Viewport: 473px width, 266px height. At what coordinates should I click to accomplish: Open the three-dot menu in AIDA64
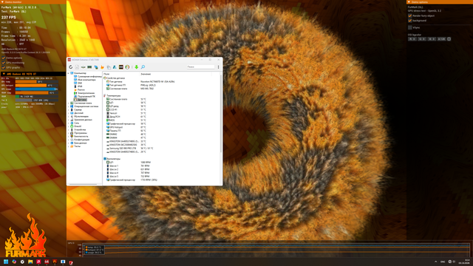219,67
